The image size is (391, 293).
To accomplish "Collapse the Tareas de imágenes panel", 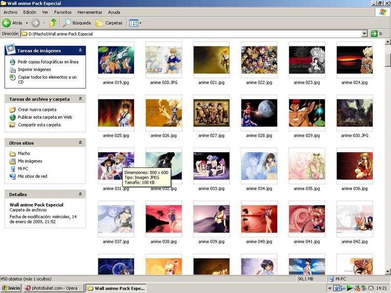I will coord(80,50).
